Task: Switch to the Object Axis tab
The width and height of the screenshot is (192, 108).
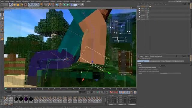Action: pos(166,61)
